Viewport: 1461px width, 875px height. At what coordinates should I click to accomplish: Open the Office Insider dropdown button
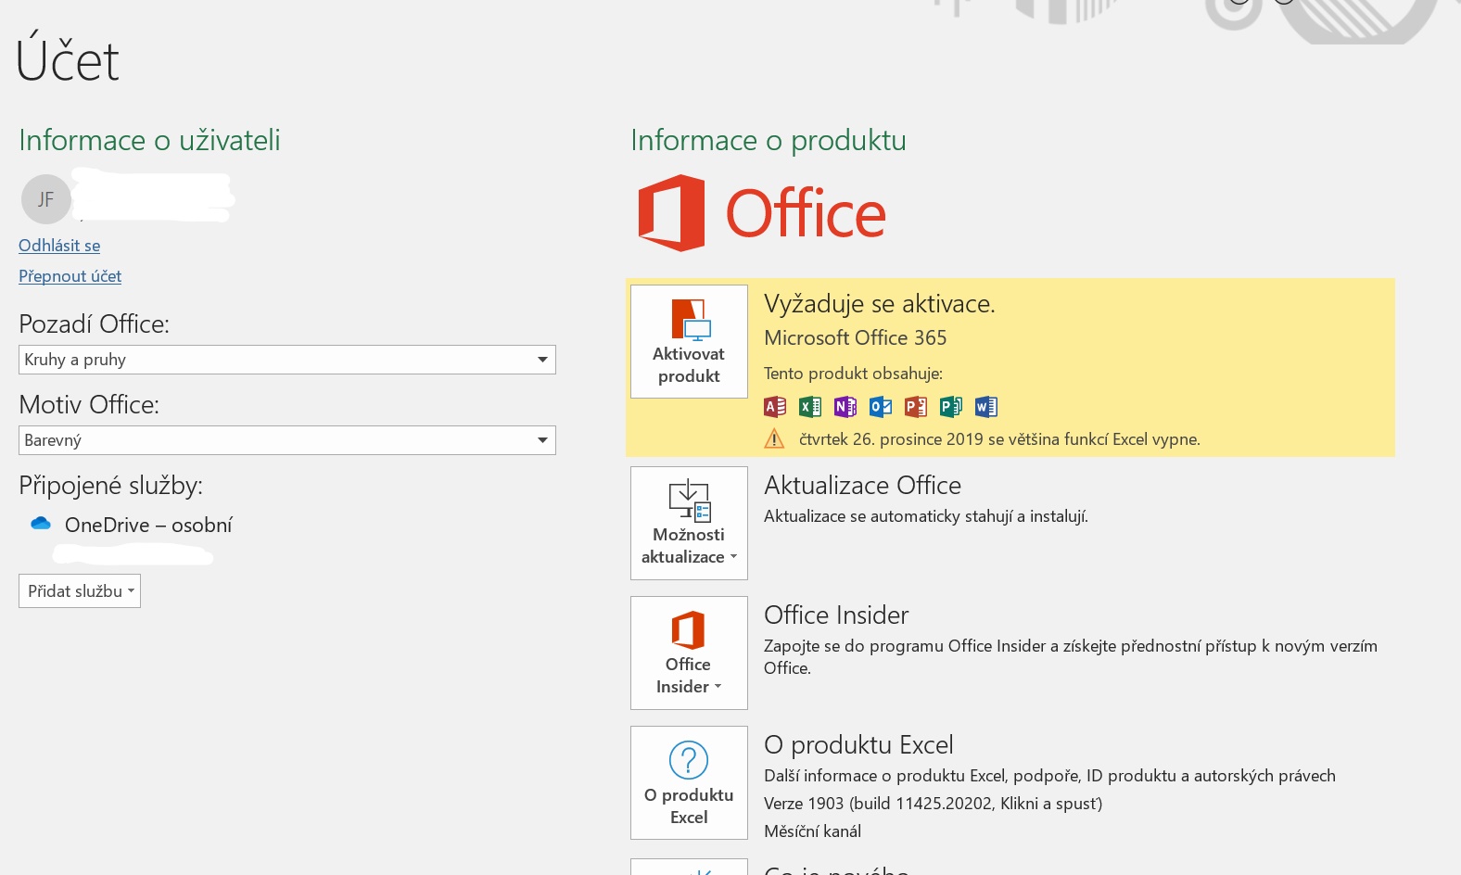point(689,653)
